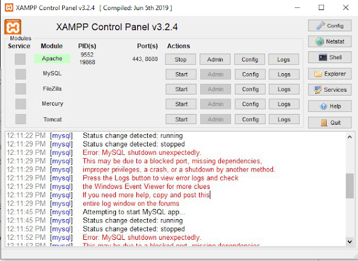Click the disabled MySQL Admin button
The width and height of the screenshot is (358, 261).
(x=215, y=74)
